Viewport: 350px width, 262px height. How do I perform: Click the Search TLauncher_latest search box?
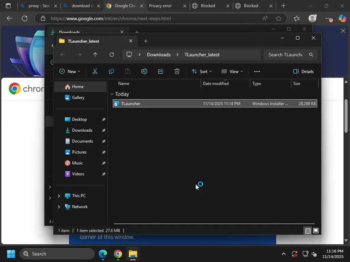(x=290, y=55)
